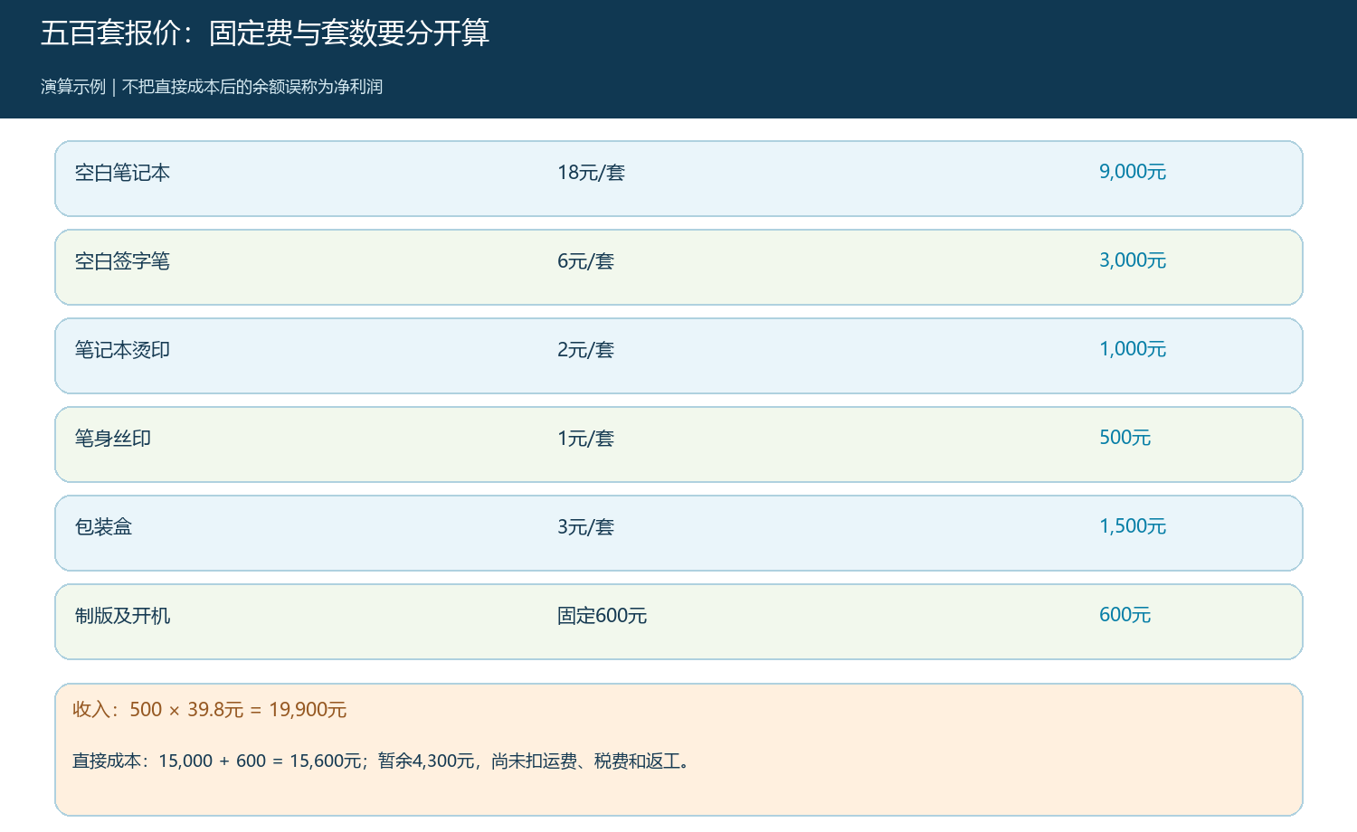This screenshot has height=832, width=1357.
Task: Click the 18元/套 unit price
Action: (591, 173)
